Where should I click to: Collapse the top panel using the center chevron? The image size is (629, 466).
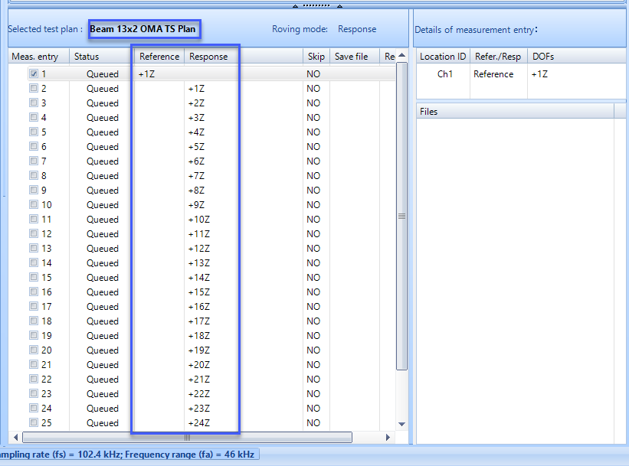pos(294,4)
